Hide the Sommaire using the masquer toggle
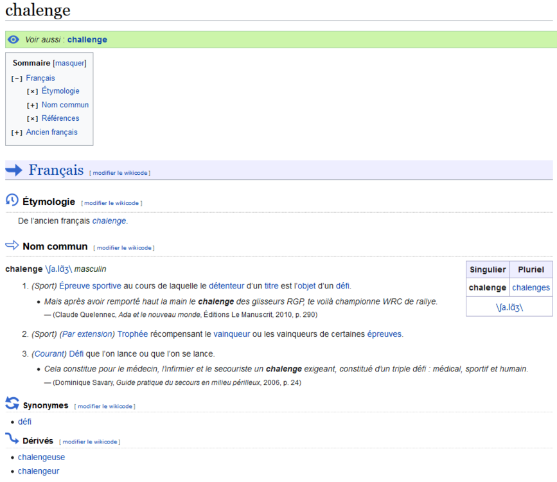 (69, 63)
